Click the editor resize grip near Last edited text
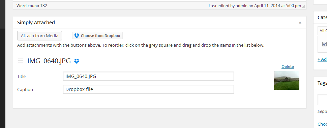 [x=304, y=6]
